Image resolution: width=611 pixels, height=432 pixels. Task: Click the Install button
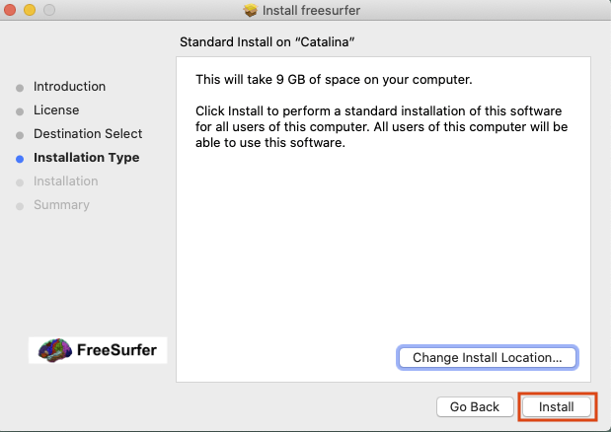point(557,406)
